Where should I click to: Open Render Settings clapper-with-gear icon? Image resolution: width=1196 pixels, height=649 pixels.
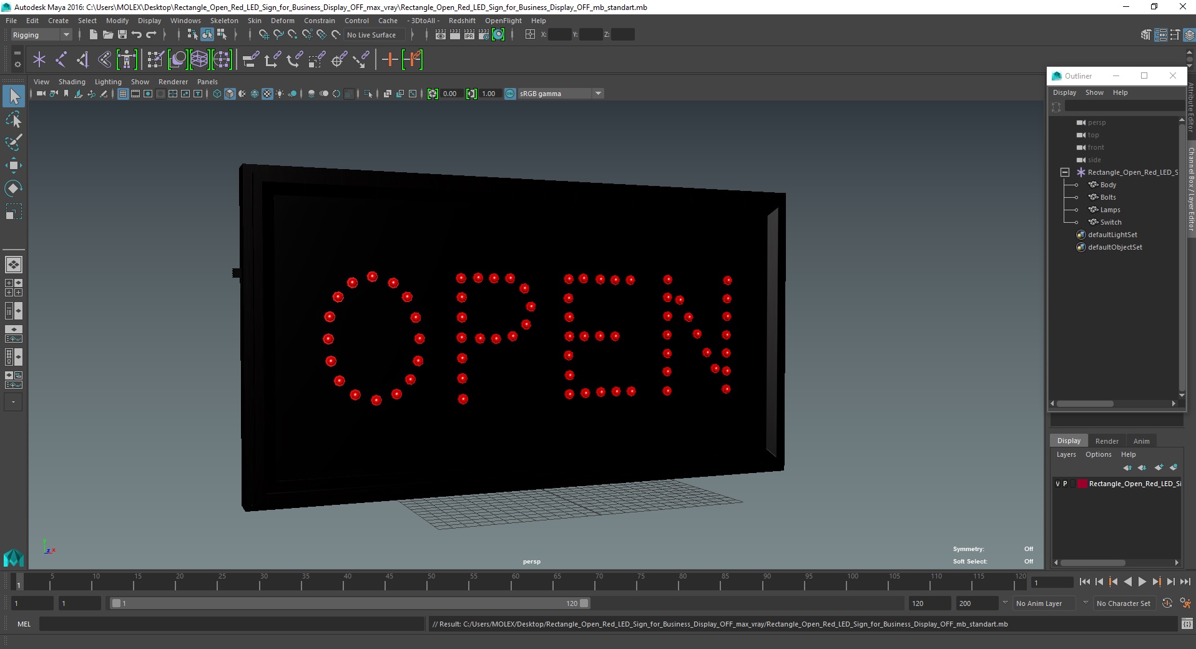(484, 35)
